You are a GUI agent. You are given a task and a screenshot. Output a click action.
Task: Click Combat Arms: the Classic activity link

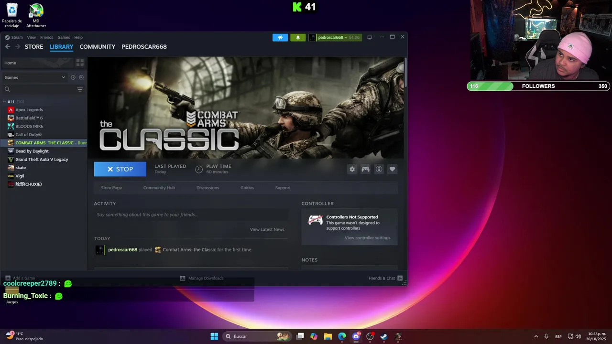[x=189, y=250]
